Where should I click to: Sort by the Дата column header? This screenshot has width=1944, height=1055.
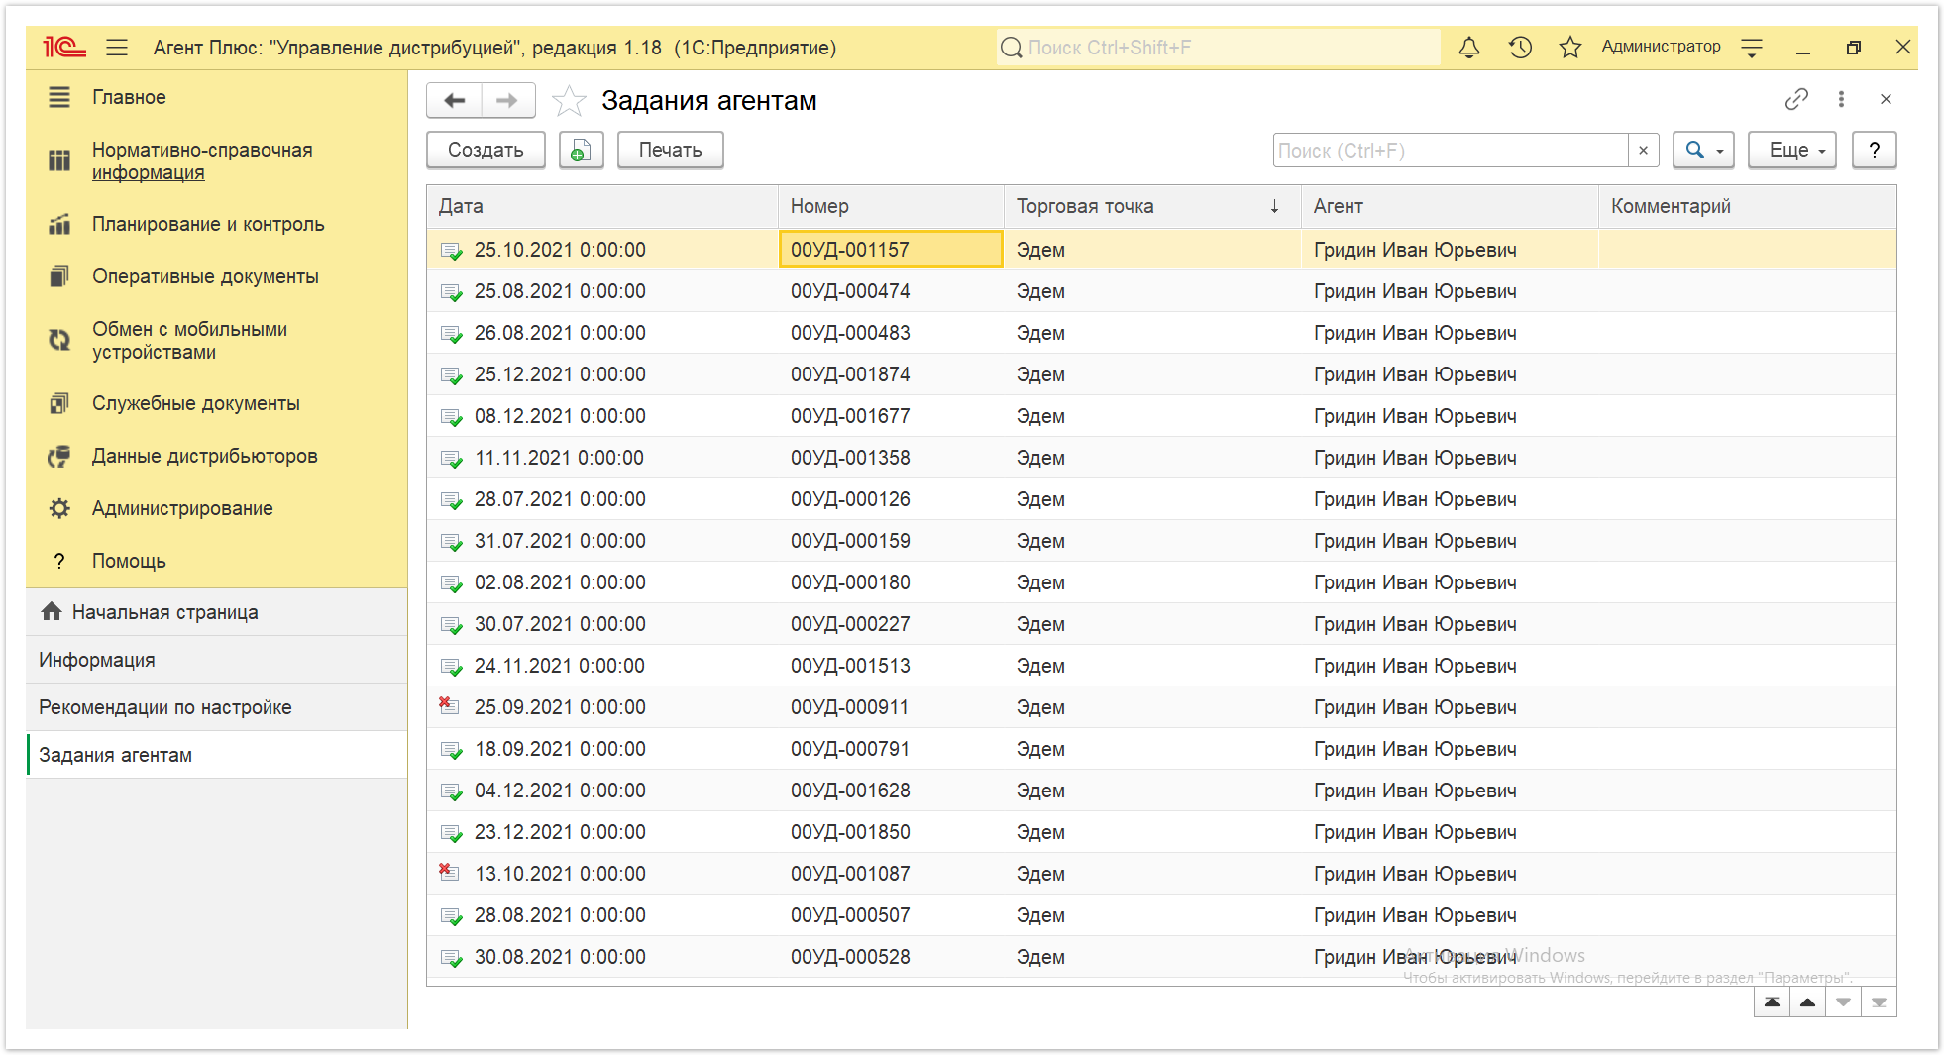(x=602, y=206)
